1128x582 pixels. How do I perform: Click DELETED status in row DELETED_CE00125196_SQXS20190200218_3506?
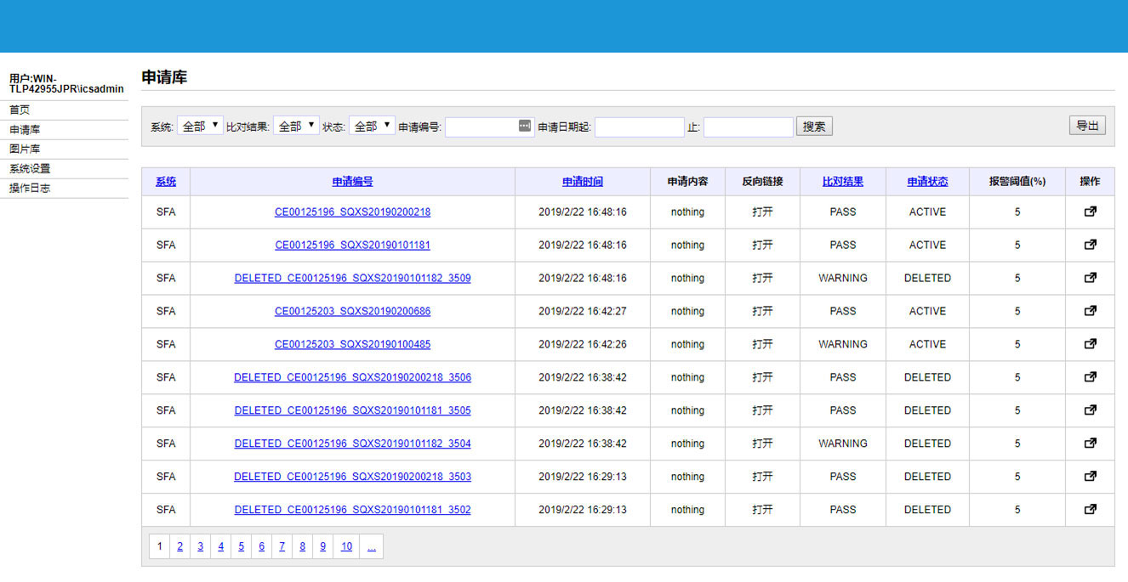pos(927,378)
